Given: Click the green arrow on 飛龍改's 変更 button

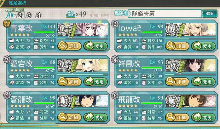Looking at the screenshot, I should click(196, 117).
